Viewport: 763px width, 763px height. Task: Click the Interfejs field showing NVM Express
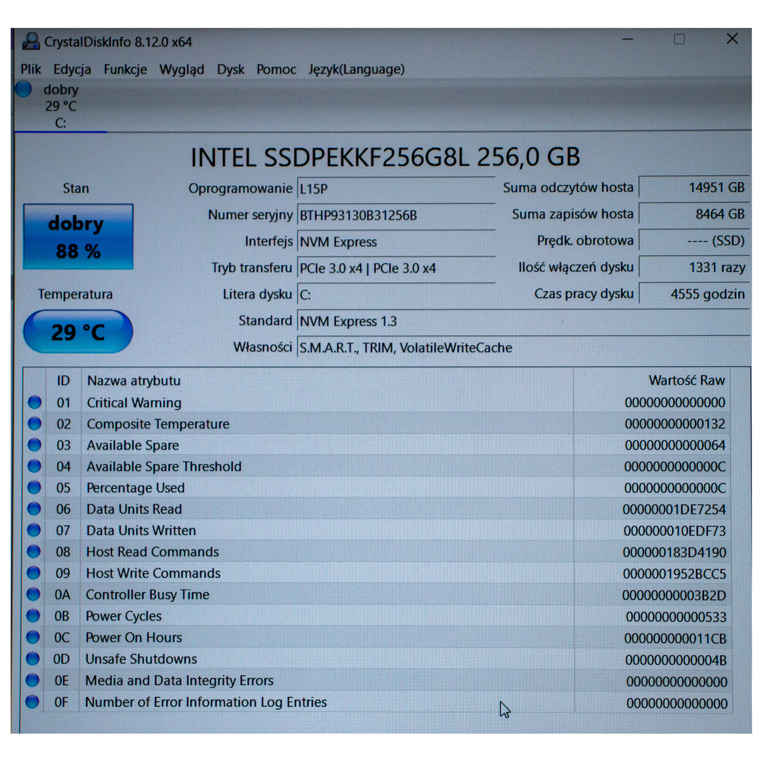(396, 241)
